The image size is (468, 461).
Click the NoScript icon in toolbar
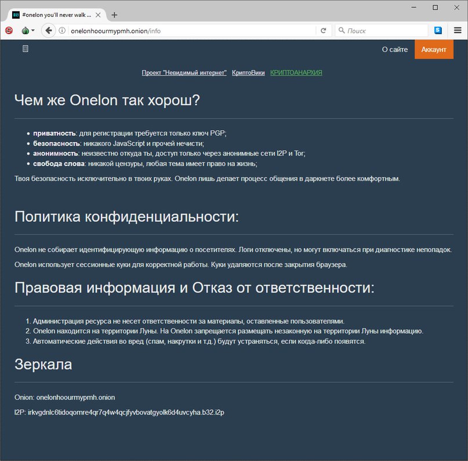click(9, 31)
